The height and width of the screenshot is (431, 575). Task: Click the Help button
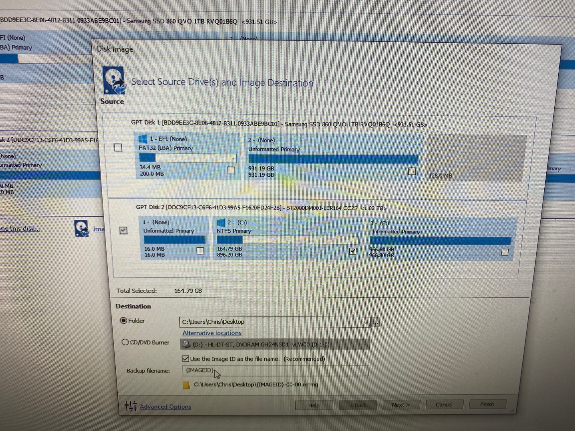click(x=314, y=405)
